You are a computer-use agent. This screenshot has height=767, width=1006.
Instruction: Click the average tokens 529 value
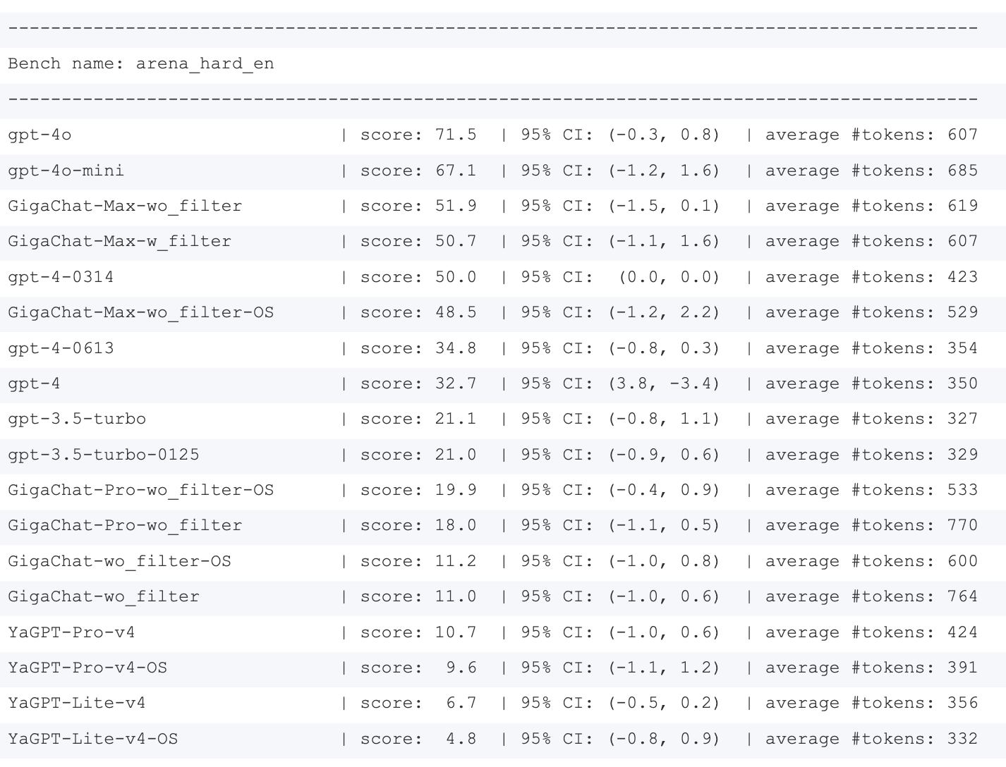tap(962, 312)
